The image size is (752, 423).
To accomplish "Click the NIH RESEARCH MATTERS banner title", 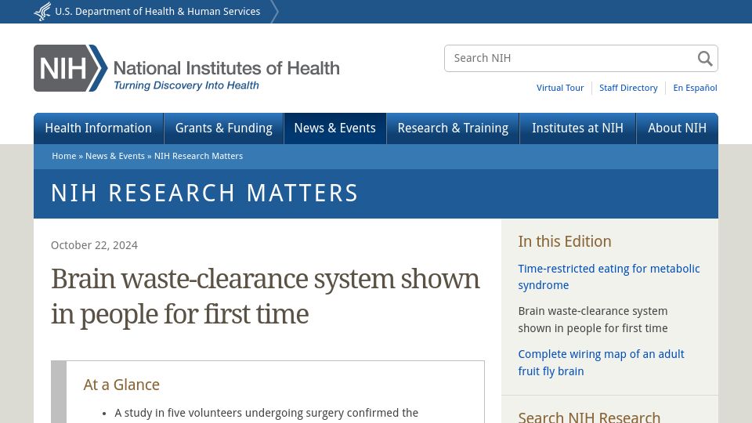I will (204, 193).
